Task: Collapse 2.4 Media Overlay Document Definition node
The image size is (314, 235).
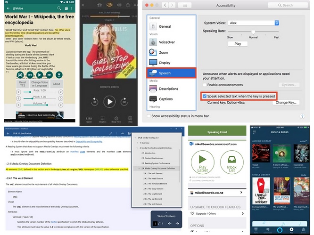Action: (139, 169)
